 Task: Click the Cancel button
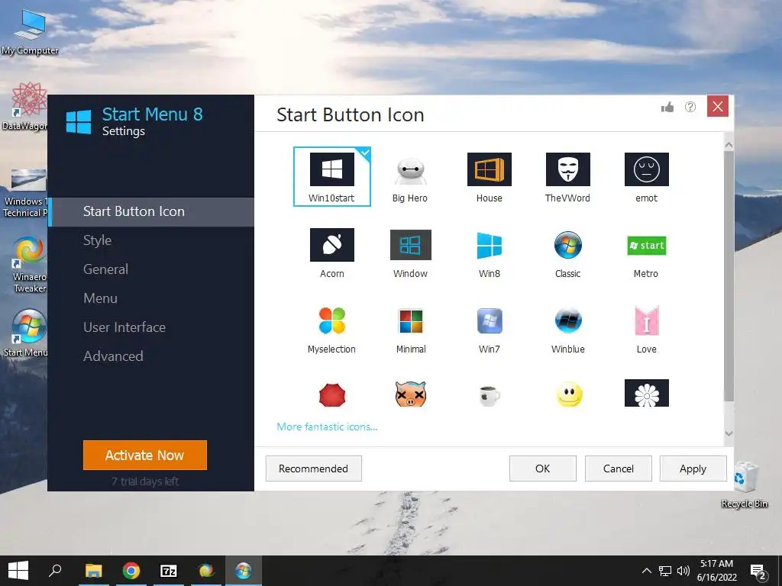[619, 468]
